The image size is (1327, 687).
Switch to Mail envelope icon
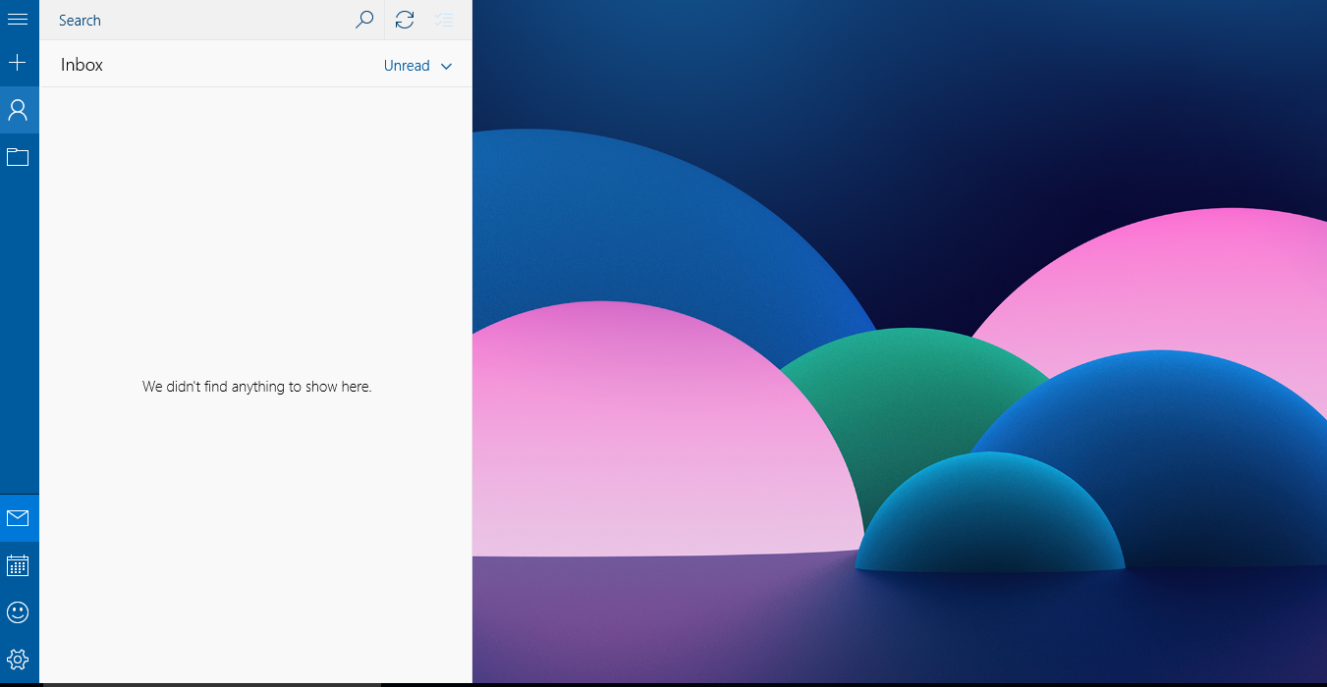coord(18,518)
